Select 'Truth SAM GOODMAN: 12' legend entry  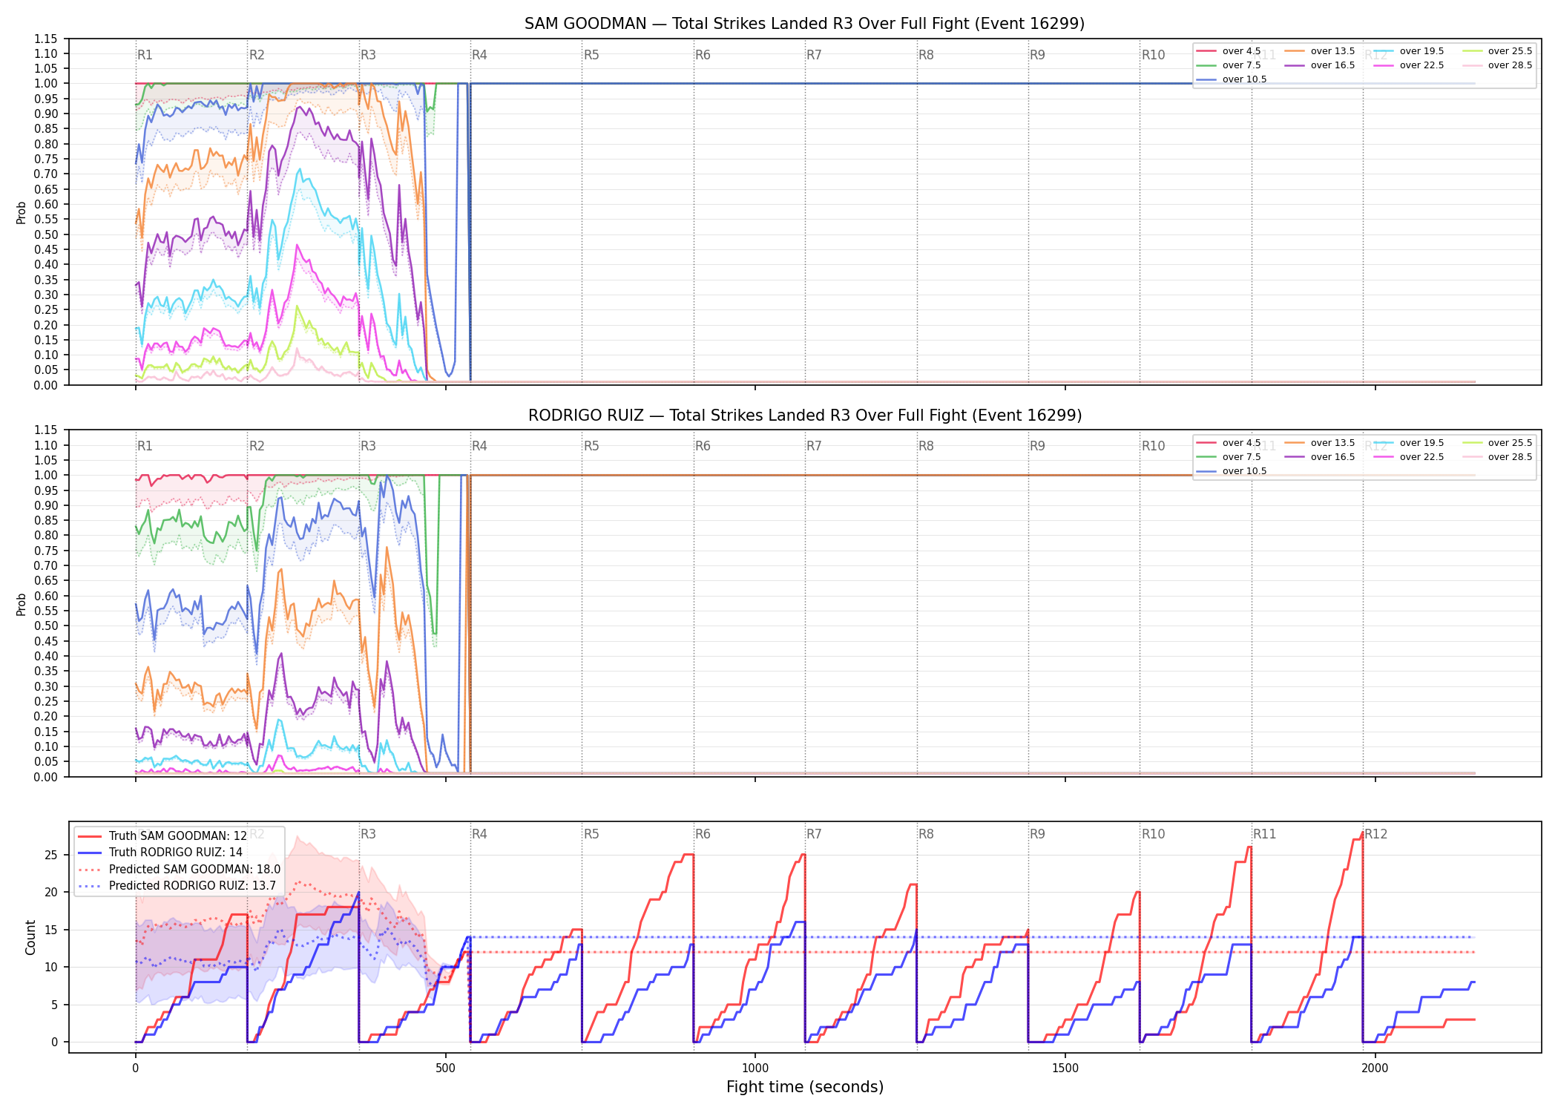162,836
